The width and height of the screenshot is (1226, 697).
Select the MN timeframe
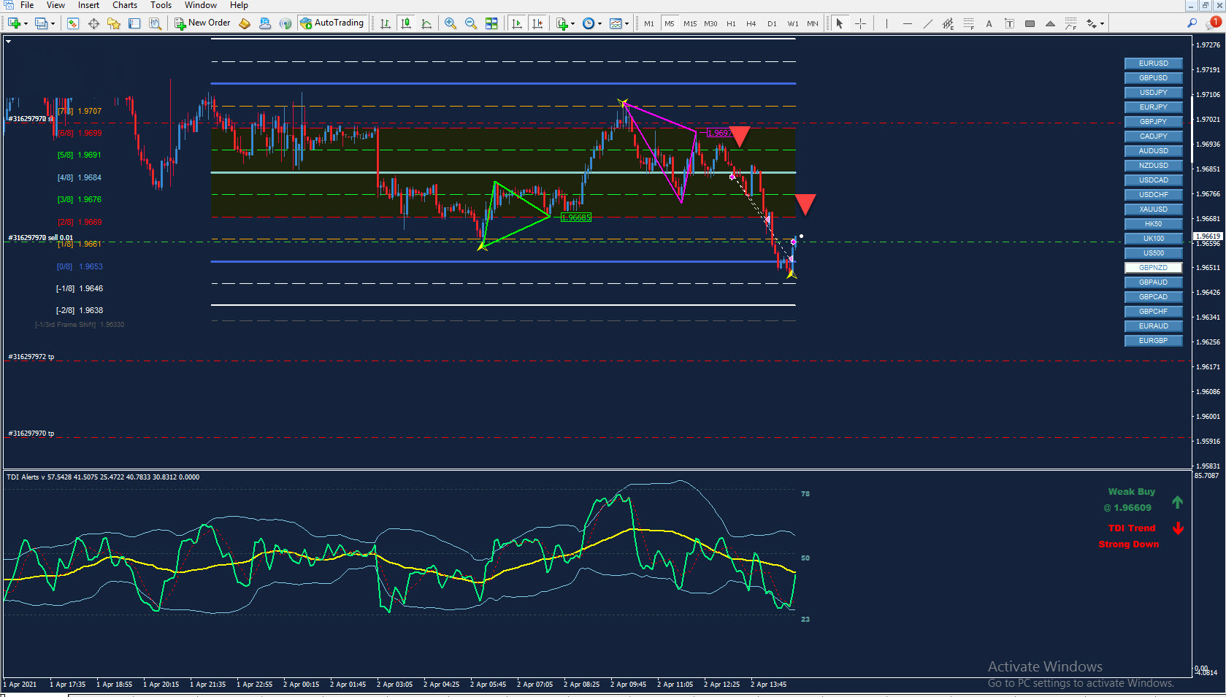[813, 23]
